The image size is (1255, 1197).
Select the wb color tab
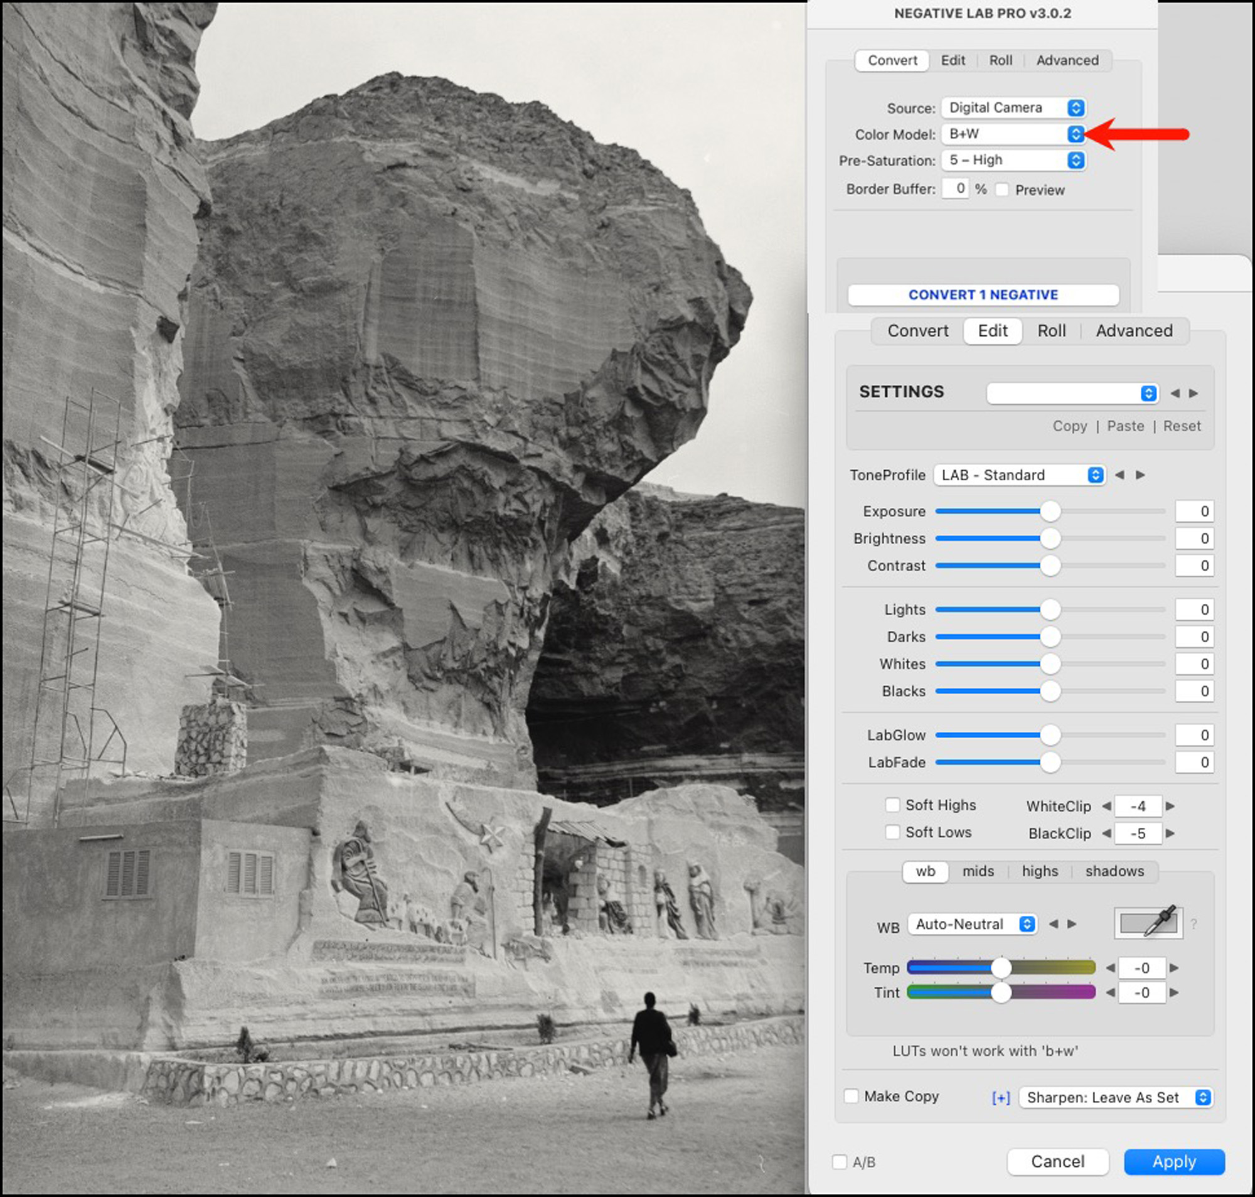pyautogui.click(x=926, y=871)
